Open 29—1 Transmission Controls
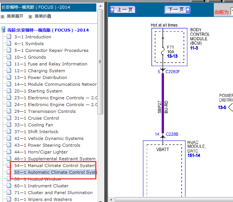This screenshot has width=233, height=202. [x=45, y=111]
